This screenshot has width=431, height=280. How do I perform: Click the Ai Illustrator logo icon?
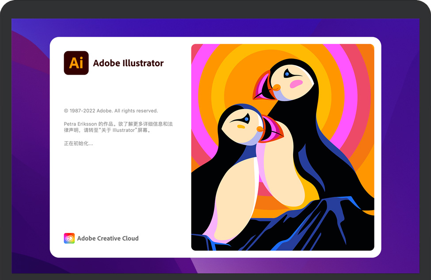click(76, 63)
